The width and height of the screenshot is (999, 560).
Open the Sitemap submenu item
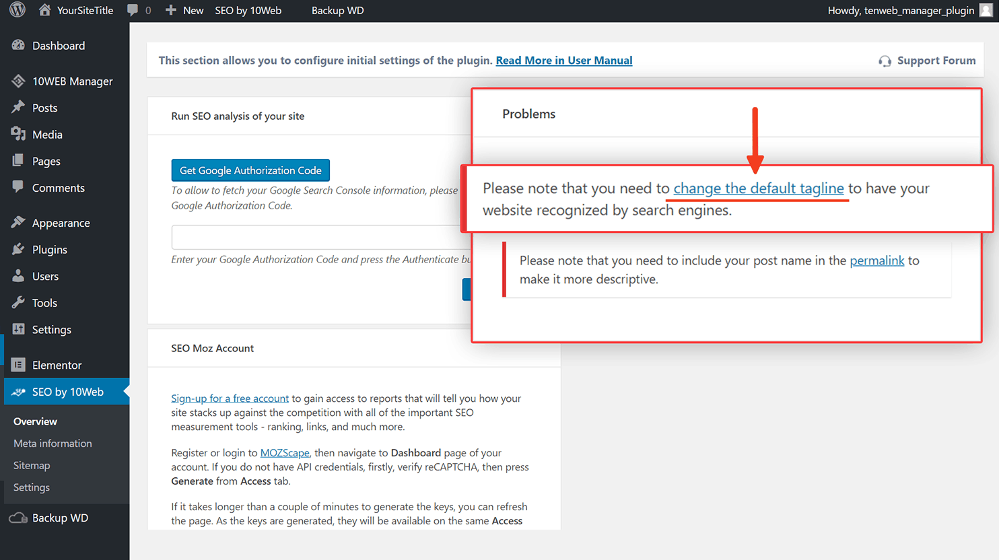click(x=32, y=465)
